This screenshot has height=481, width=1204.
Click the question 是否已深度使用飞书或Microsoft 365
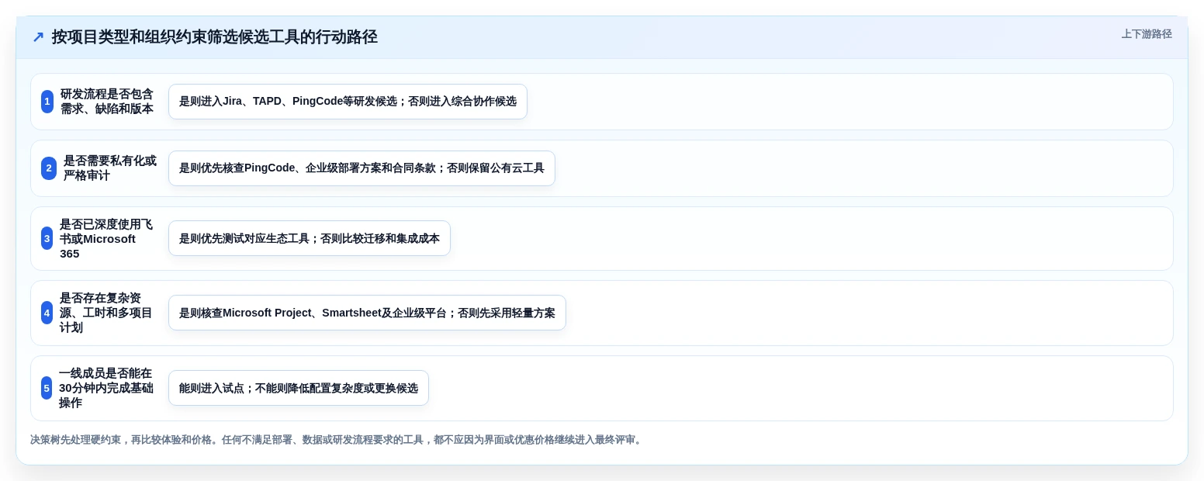(106, 238)
